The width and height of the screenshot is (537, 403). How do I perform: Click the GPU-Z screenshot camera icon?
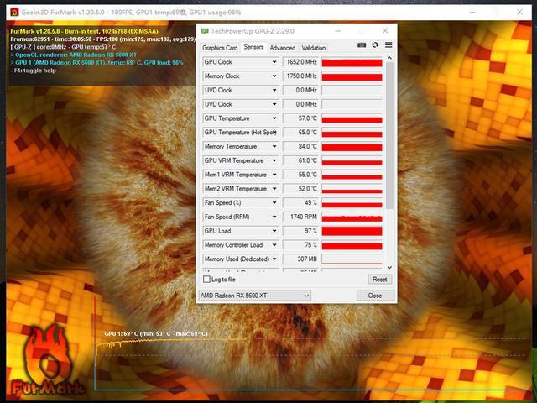point(362,44)
